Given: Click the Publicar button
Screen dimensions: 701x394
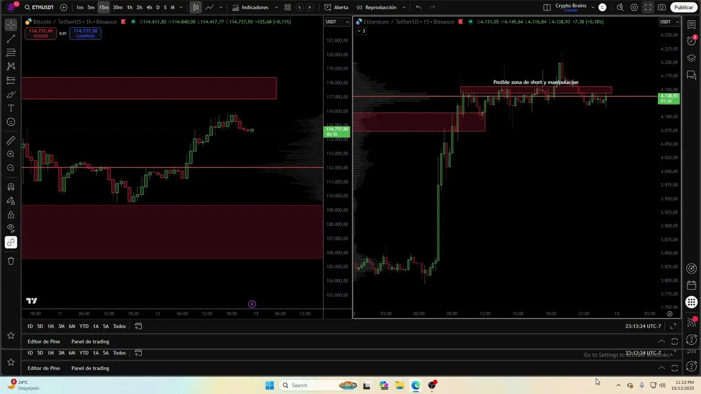Looking at the screenshot, I should pos(683,8).
